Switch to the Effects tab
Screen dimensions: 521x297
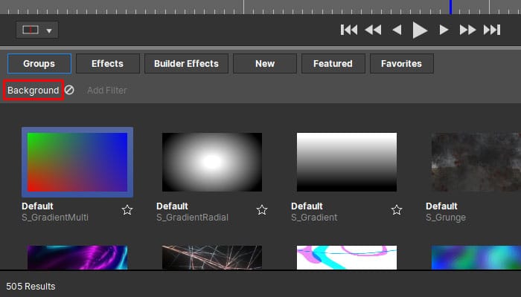click(108, 64)
